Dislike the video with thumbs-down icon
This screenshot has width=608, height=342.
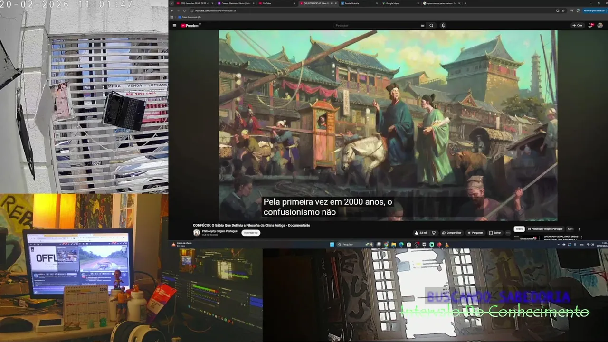coord(434,233)
